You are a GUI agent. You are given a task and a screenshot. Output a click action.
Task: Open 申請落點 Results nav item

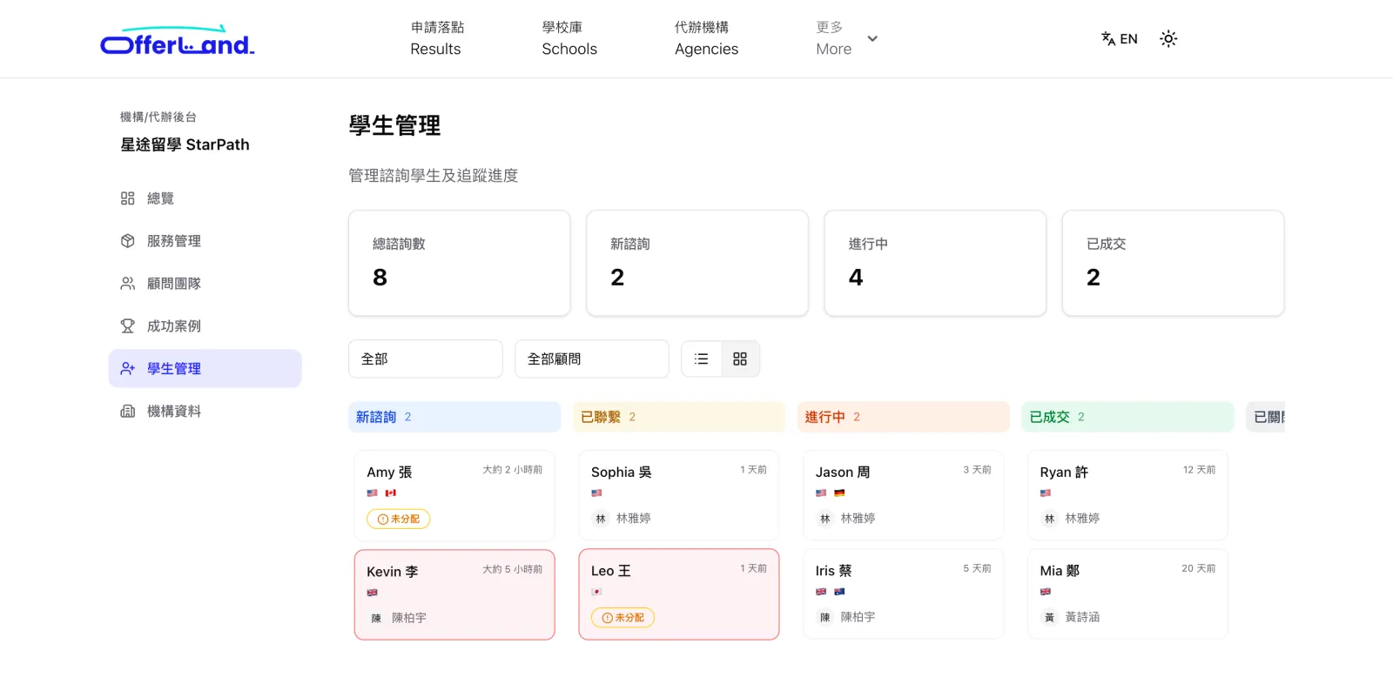click(436, 39)
